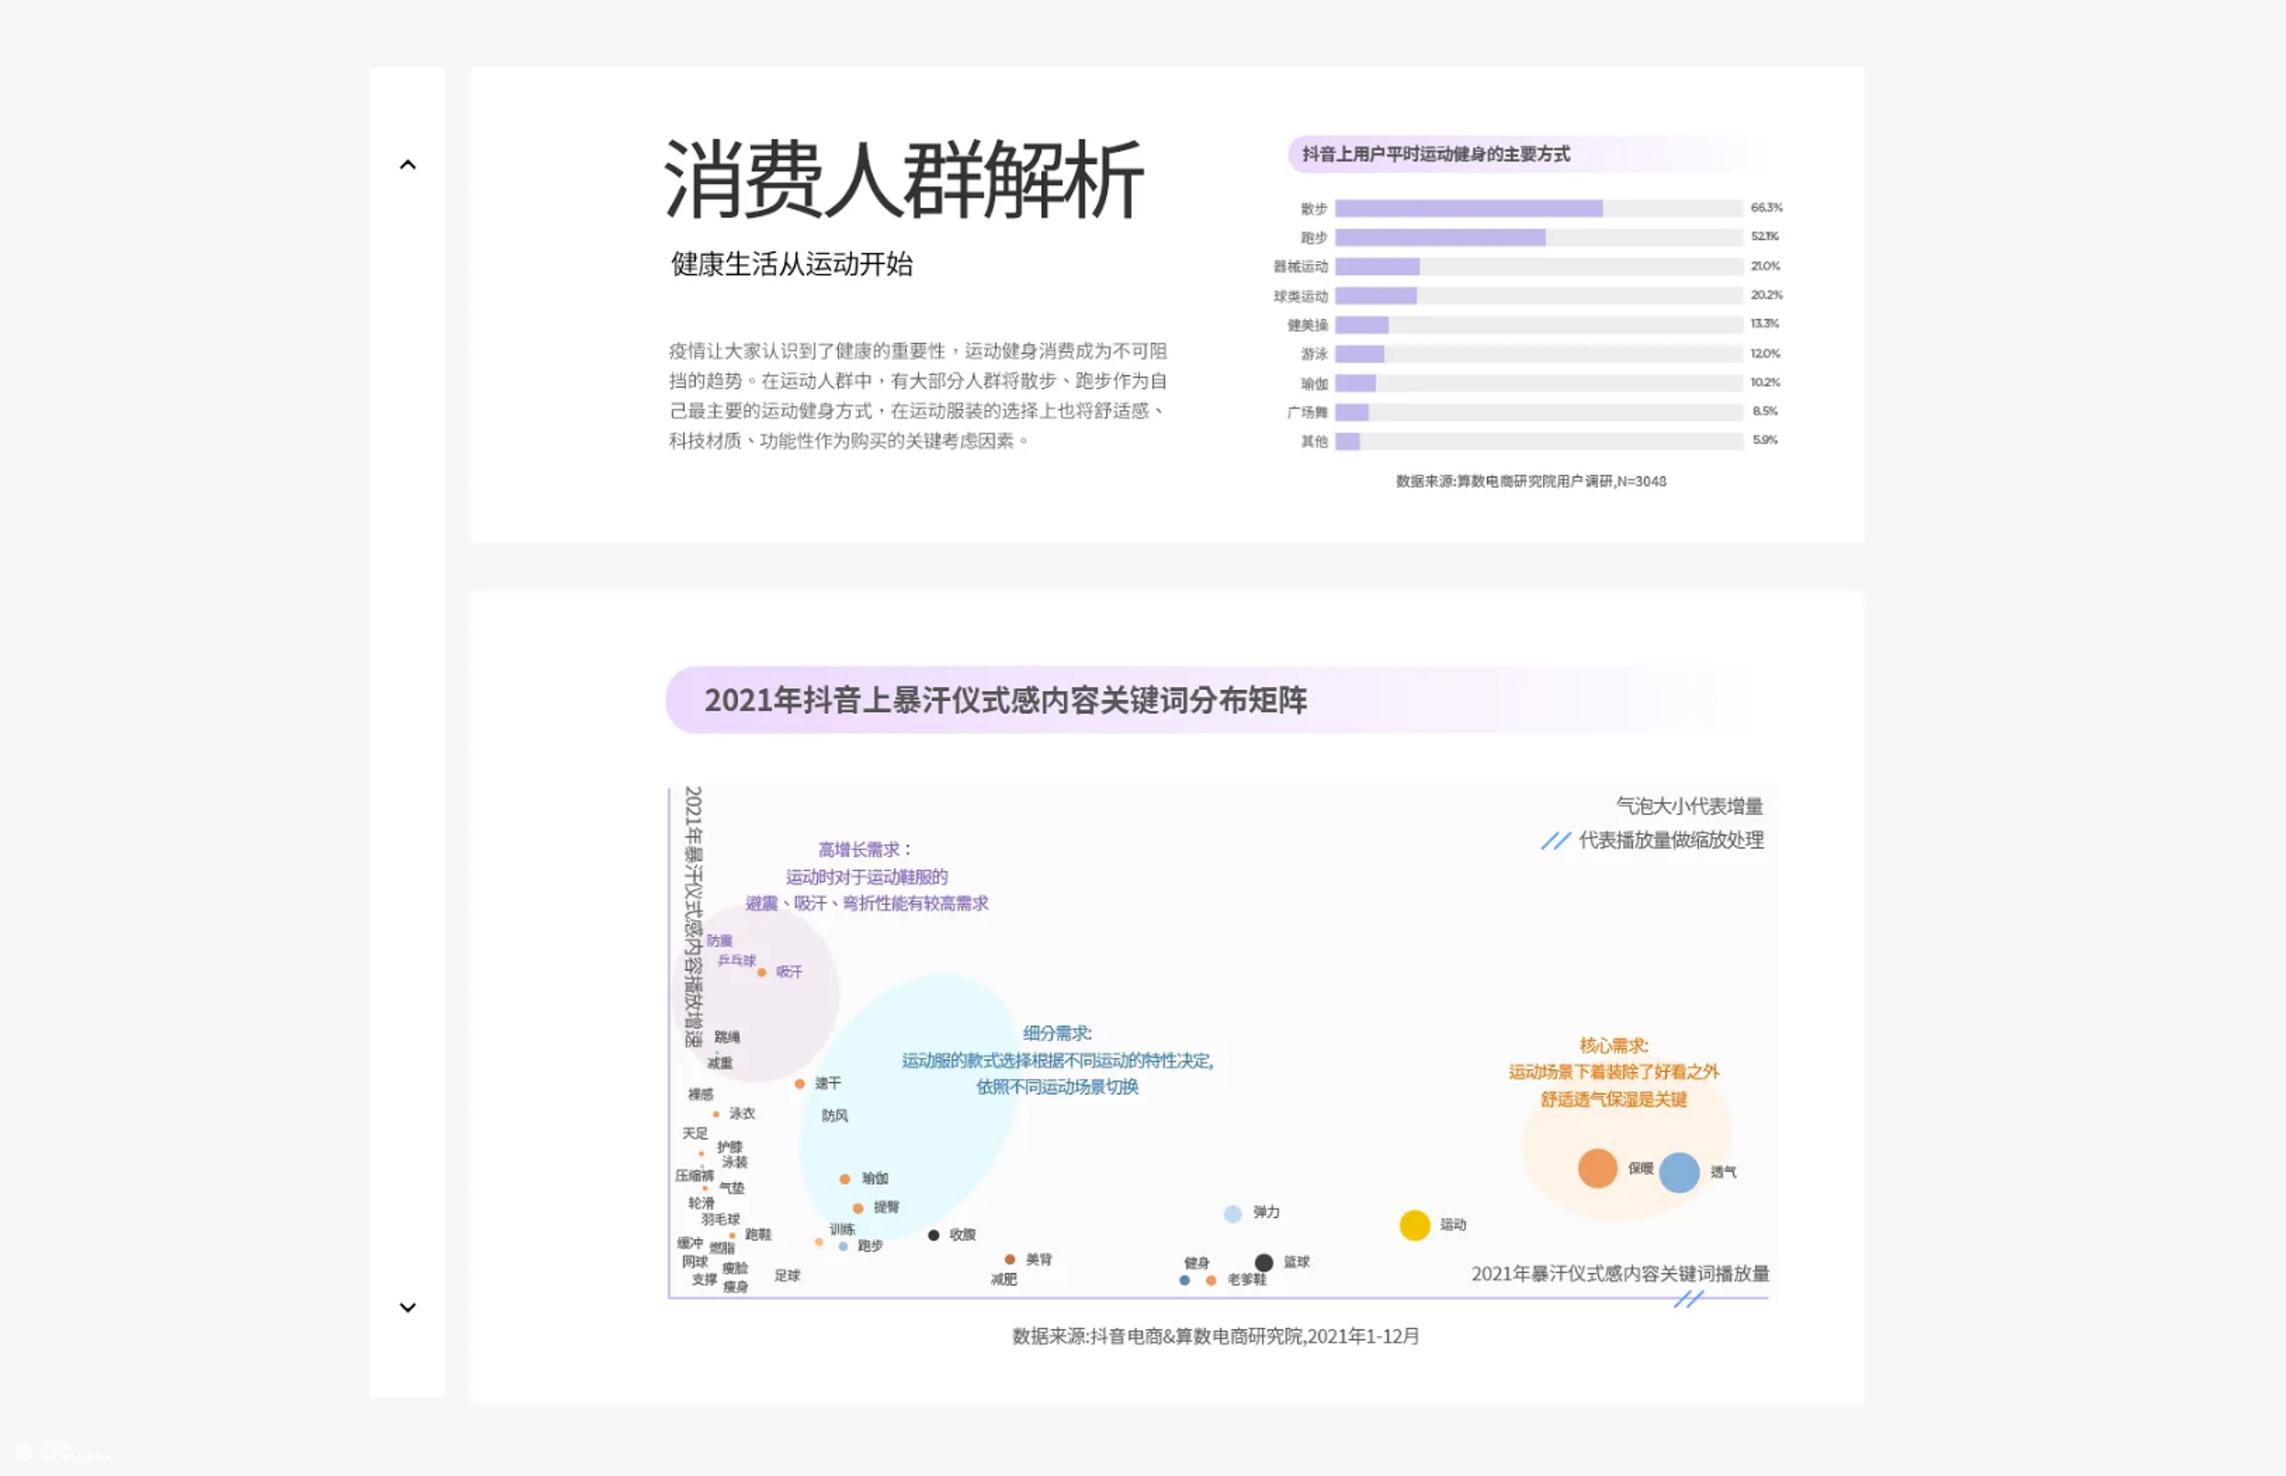Click chart title 抖音上用户平时运动健身的主要方式
Viewport: 2286px width, 1476px height.
[1435, 154]
